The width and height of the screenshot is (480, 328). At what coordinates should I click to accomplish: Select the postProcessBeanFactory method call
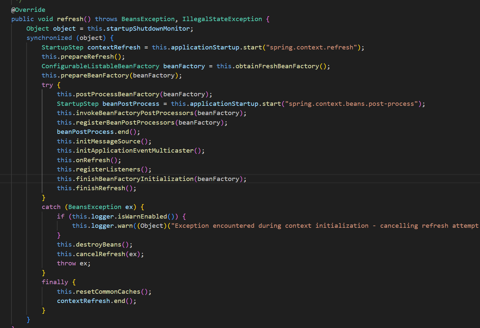(x=118, y=94)
